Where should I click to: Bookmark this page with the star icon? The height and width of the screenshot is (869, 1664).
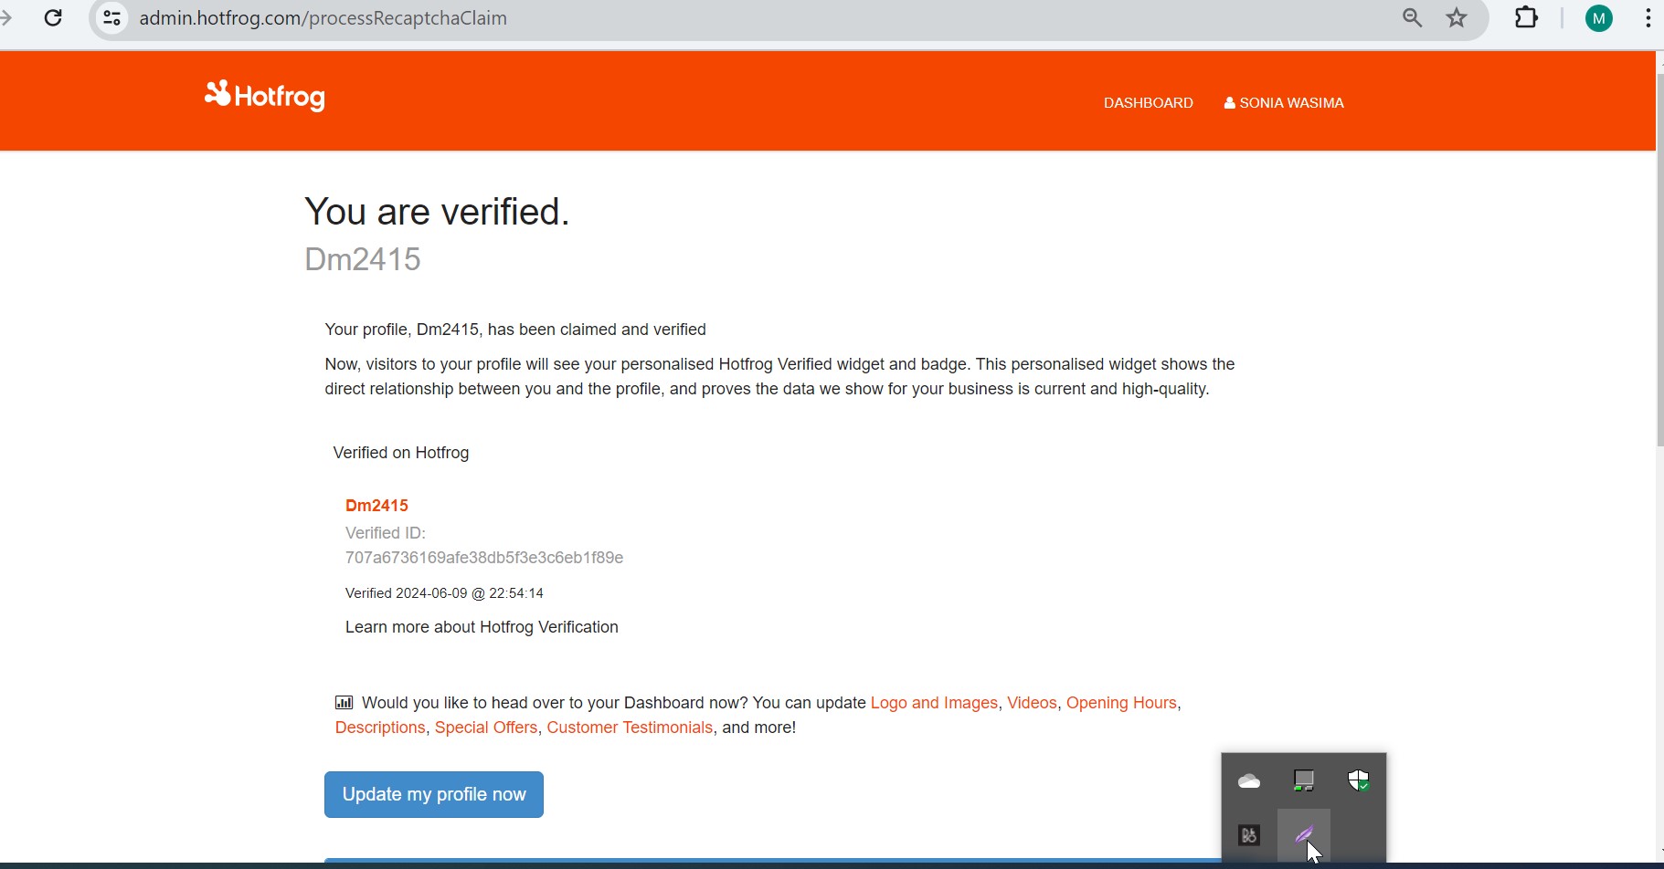pyautogui.click(x=1457, y=18)
